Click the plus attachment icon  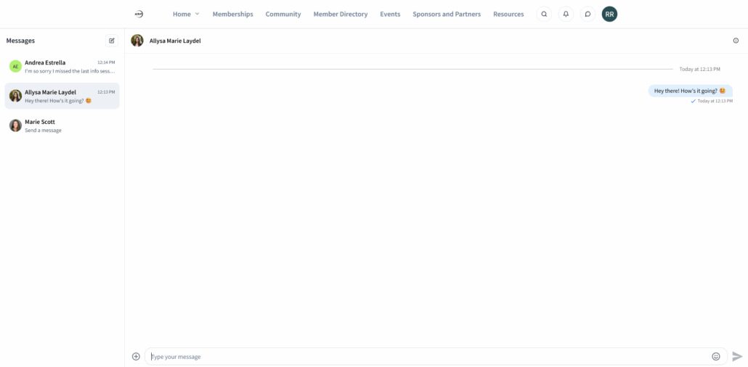(136, 356)
